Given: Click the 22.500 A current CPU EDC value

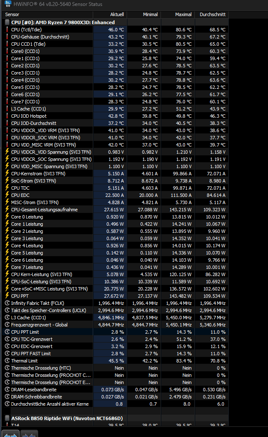Looking at the screenshot, I should pyautogui.click(x=114, y=195).
